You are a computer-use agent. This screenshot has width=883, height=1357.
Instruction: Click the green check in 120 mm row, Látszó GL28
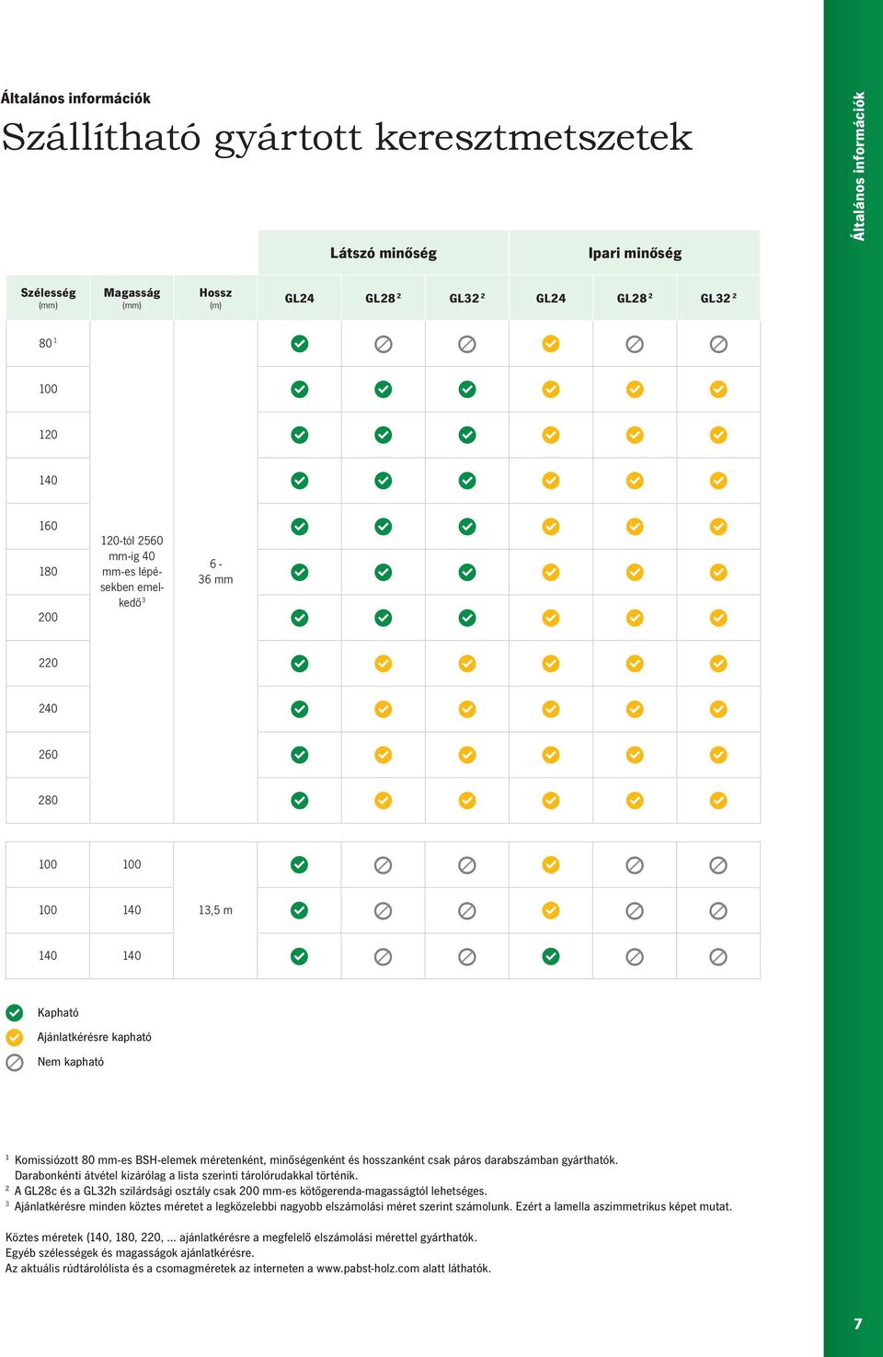click(384, 435)
